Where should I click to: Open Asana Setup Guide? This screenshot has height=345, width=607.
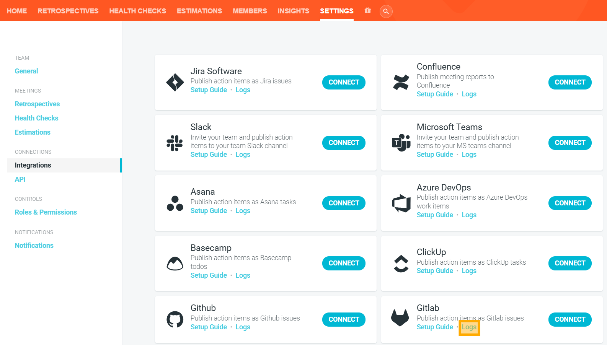(209, 211)
